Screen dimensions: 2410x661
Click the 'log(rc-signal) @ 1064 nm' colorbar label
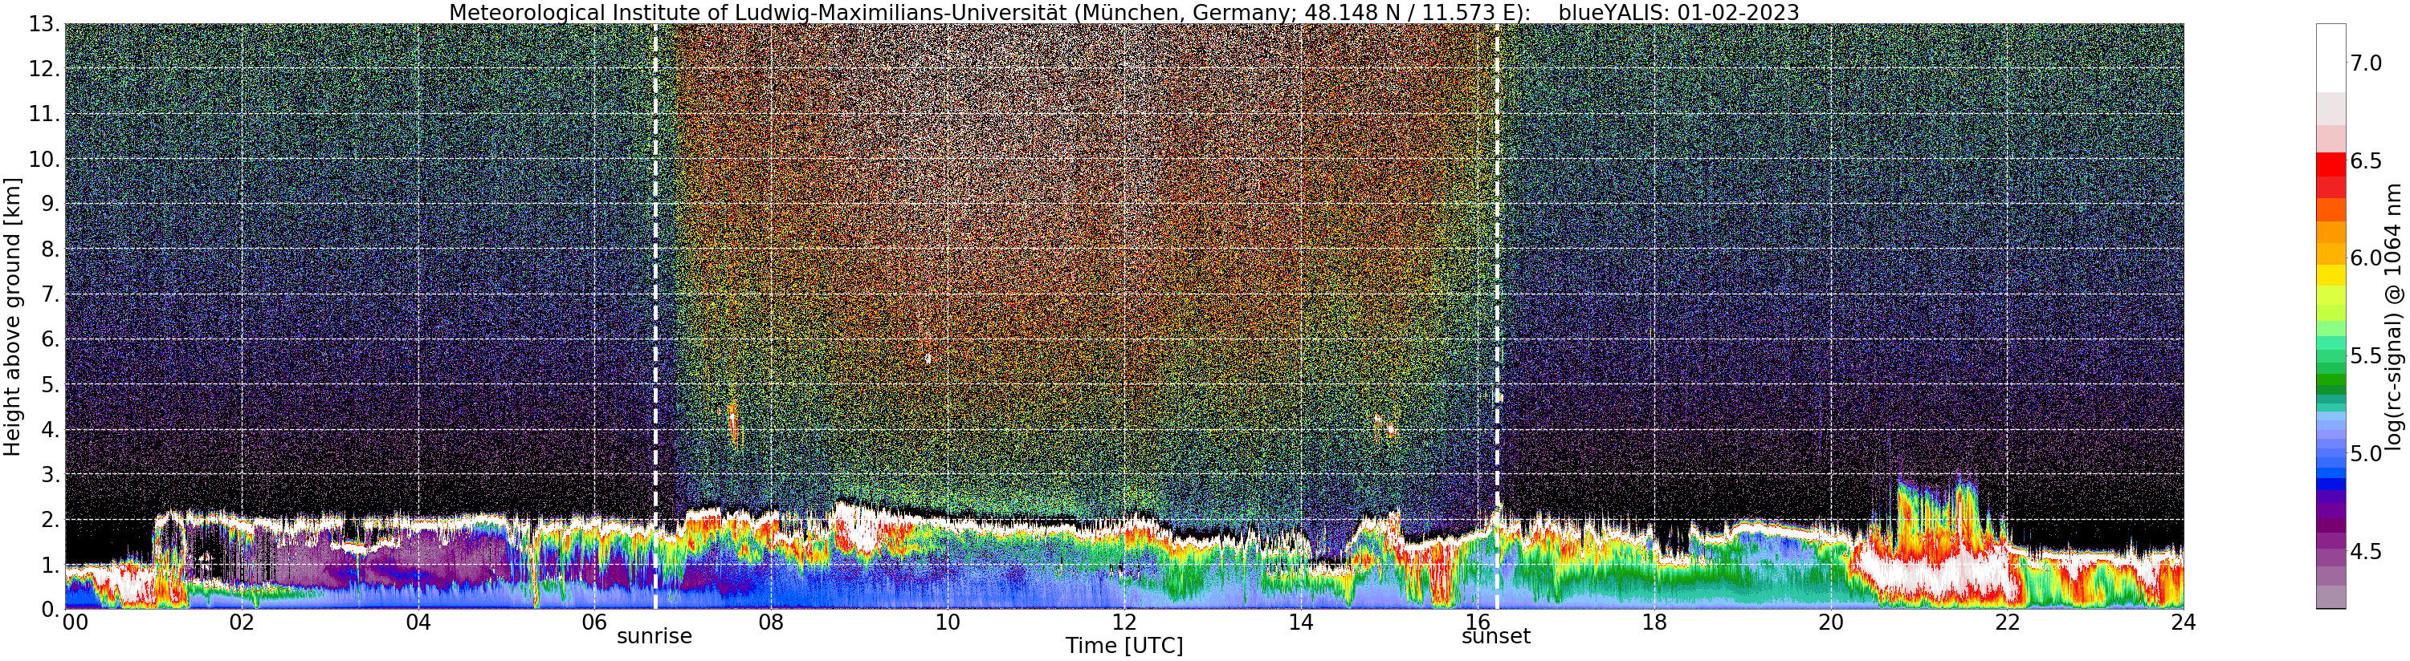click(x=2394, y=316)
